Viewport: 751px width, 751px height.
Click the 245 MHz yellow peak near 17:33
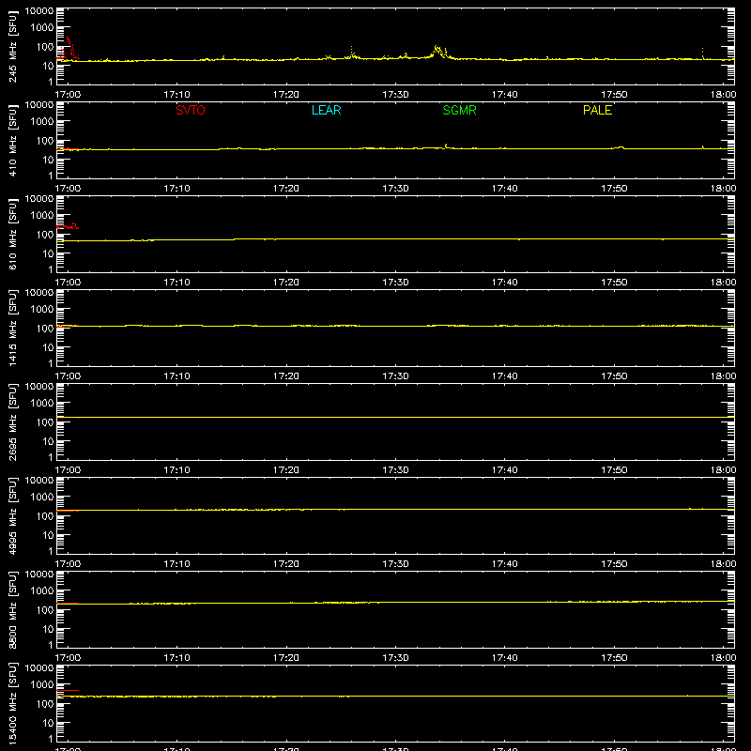[437, 50]
